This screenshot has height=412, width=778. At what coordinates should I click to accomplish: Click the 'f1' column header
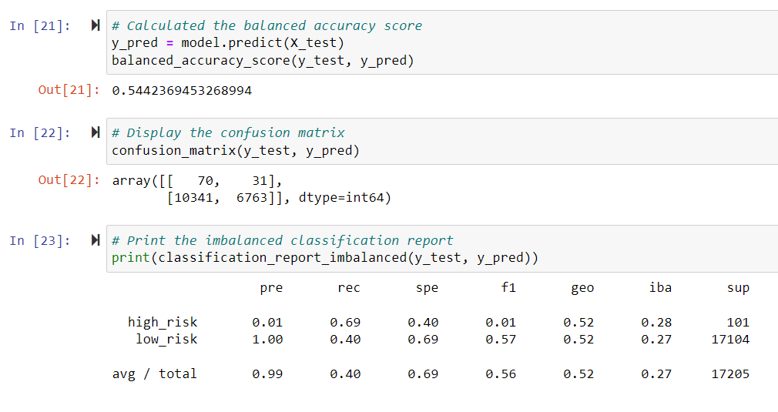(x=508, y=287)
